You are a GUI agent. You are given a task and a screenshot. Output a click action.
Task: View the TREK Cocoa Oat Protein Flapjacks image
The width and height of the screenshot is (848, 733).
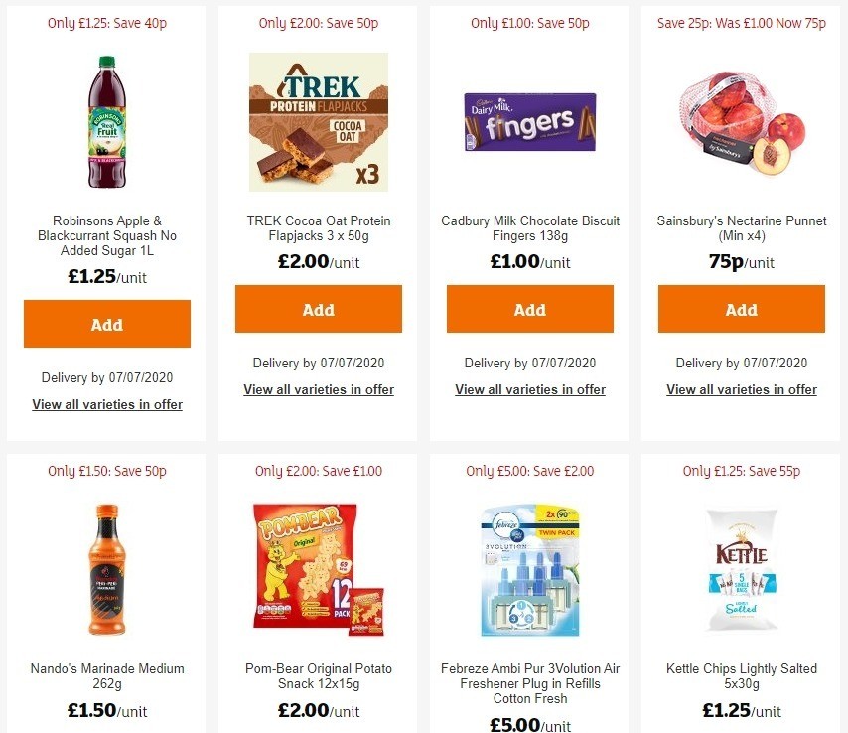(x=318, y=121)
